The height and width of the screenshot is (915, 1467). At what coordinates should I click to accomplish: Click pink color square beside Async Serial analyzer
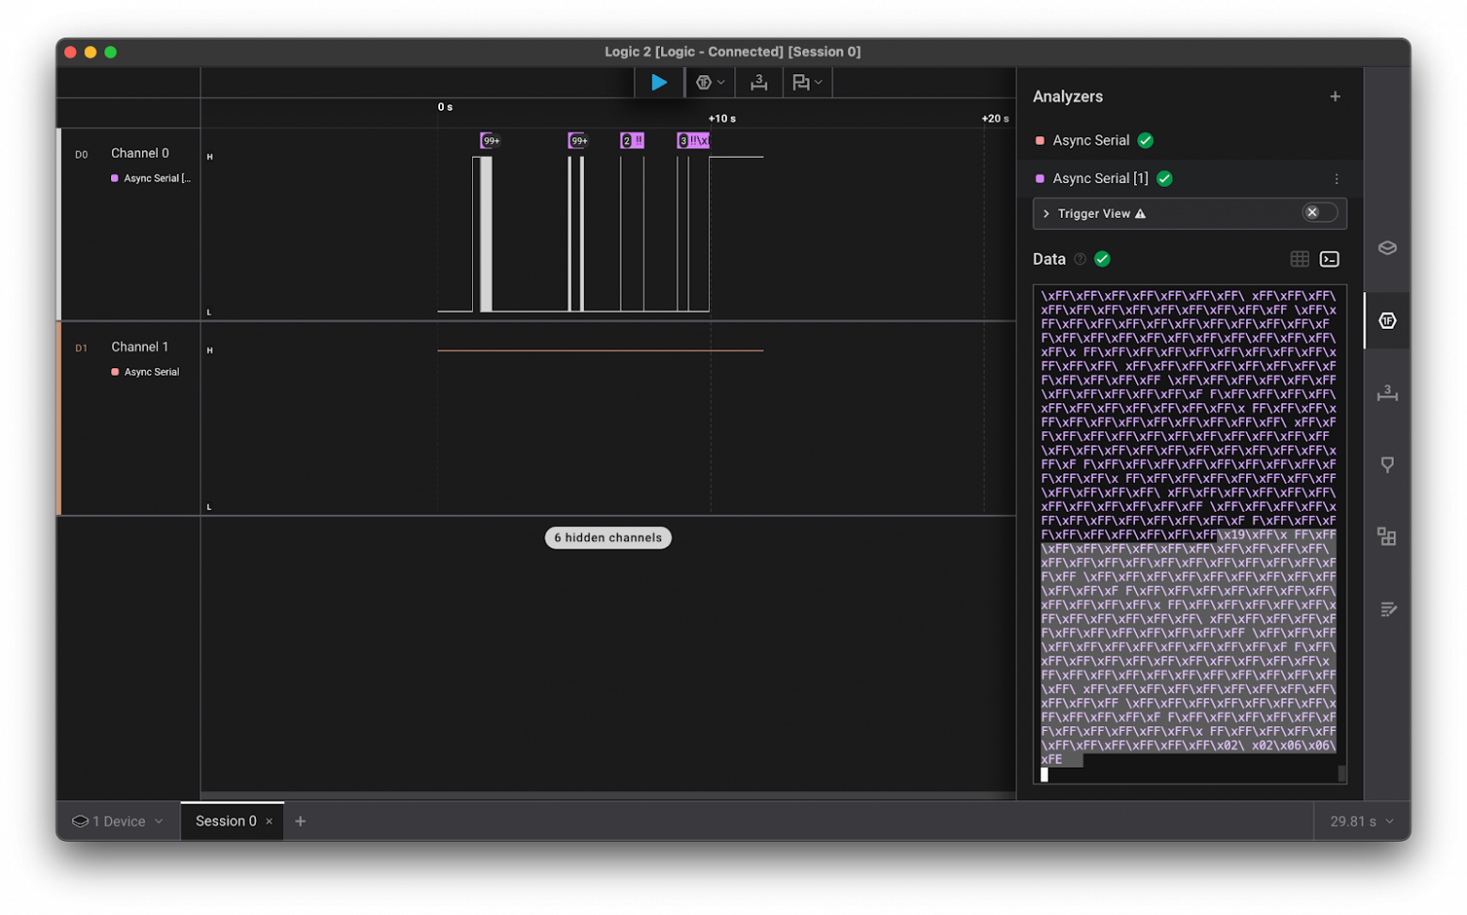(x=1039, y=140)
